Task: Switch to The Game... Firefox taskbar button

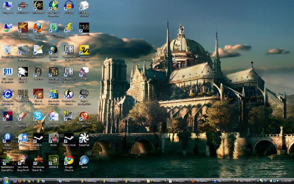Action: click(200, 181)
